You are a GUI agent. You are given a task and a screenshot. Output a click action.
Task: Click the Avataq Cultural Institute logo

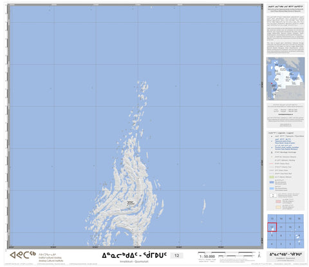point(23,255)
